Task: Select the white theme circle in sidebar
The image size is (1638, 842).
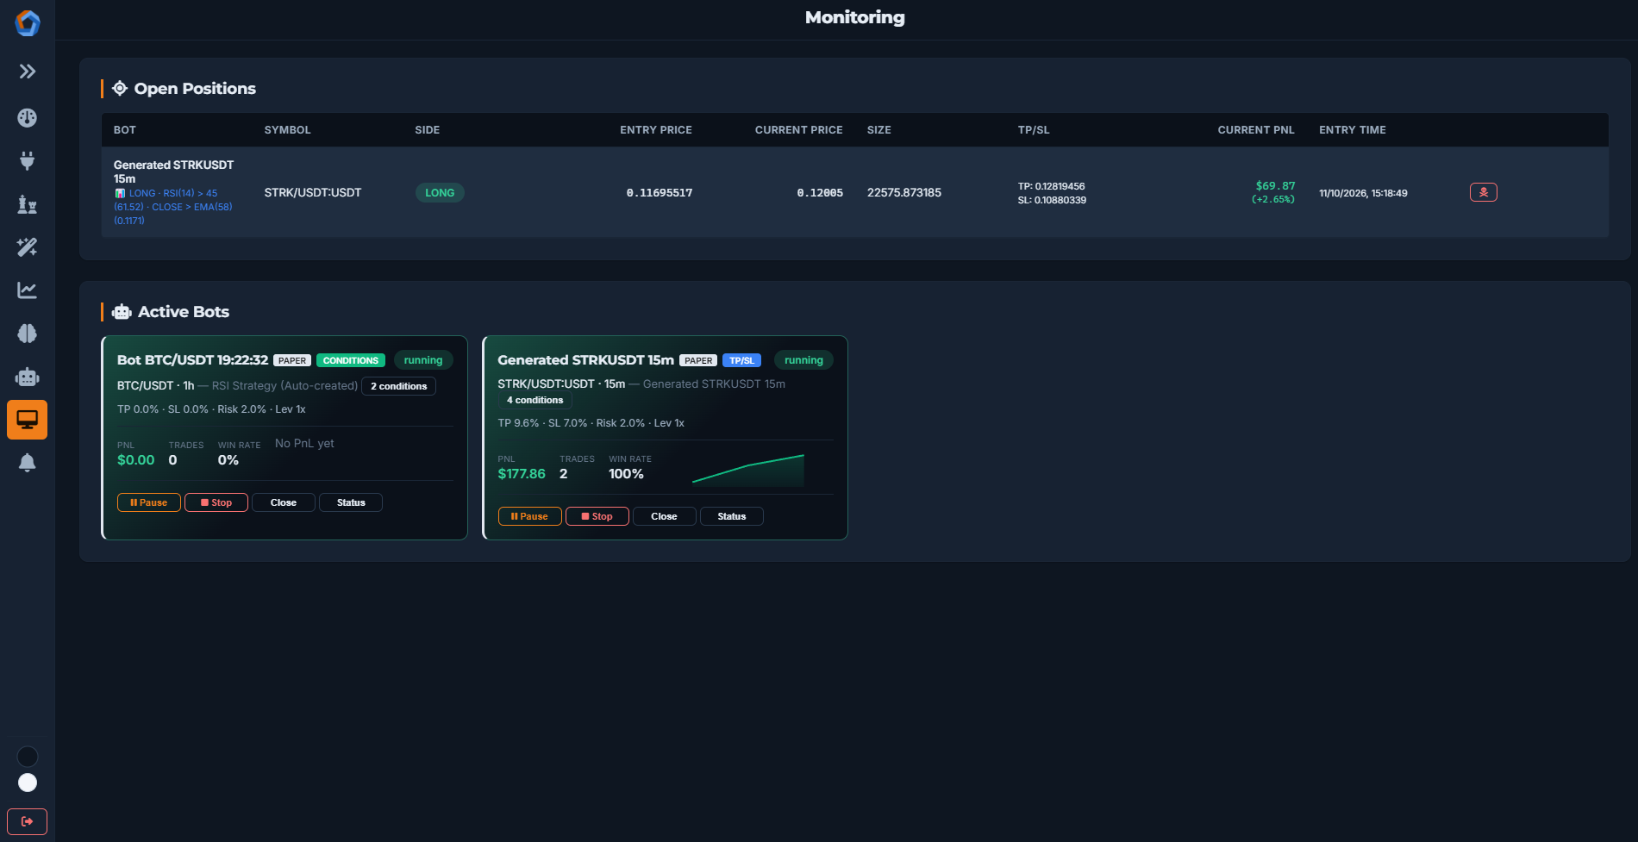Action: (28, 783)
